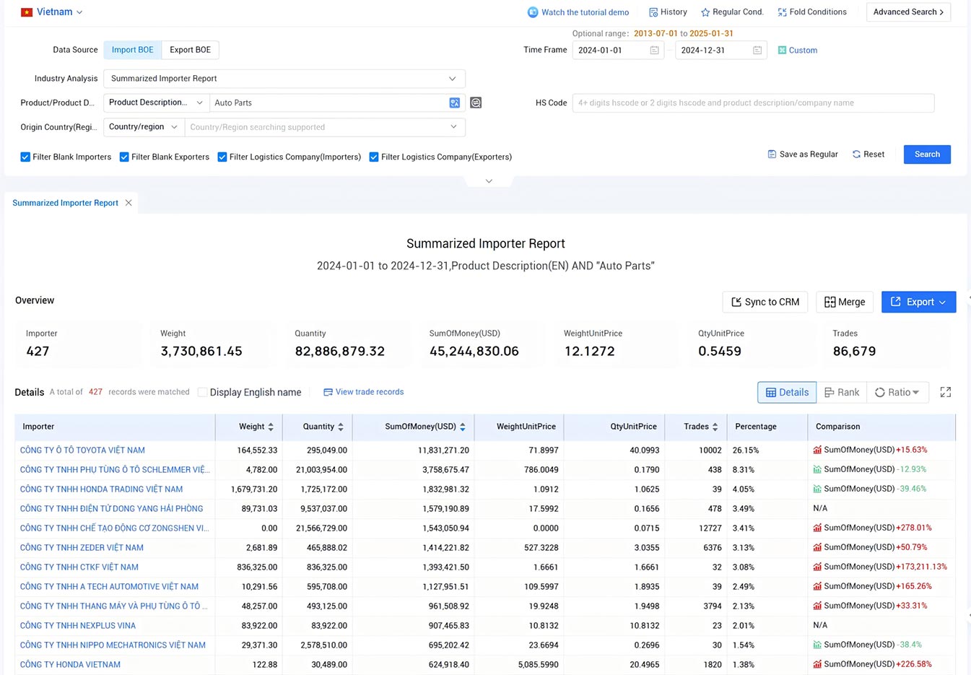Click comparison chart icon showing +165.26%

click(817, 586)
